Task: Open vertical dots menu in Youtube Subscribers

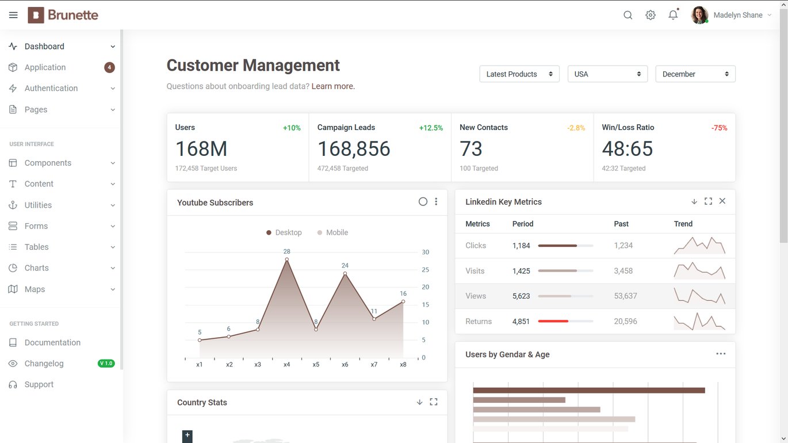Action: (436, 201)
